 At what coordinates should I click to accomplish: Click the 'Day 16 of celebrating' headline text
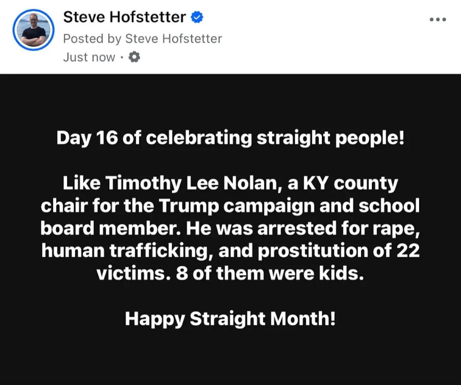tap(230, 137)
